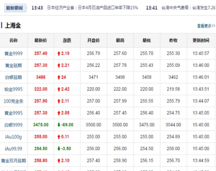Select opening price 3471 in 白银延期 row
Screen dimensions: 216x171
coord(93,77)
